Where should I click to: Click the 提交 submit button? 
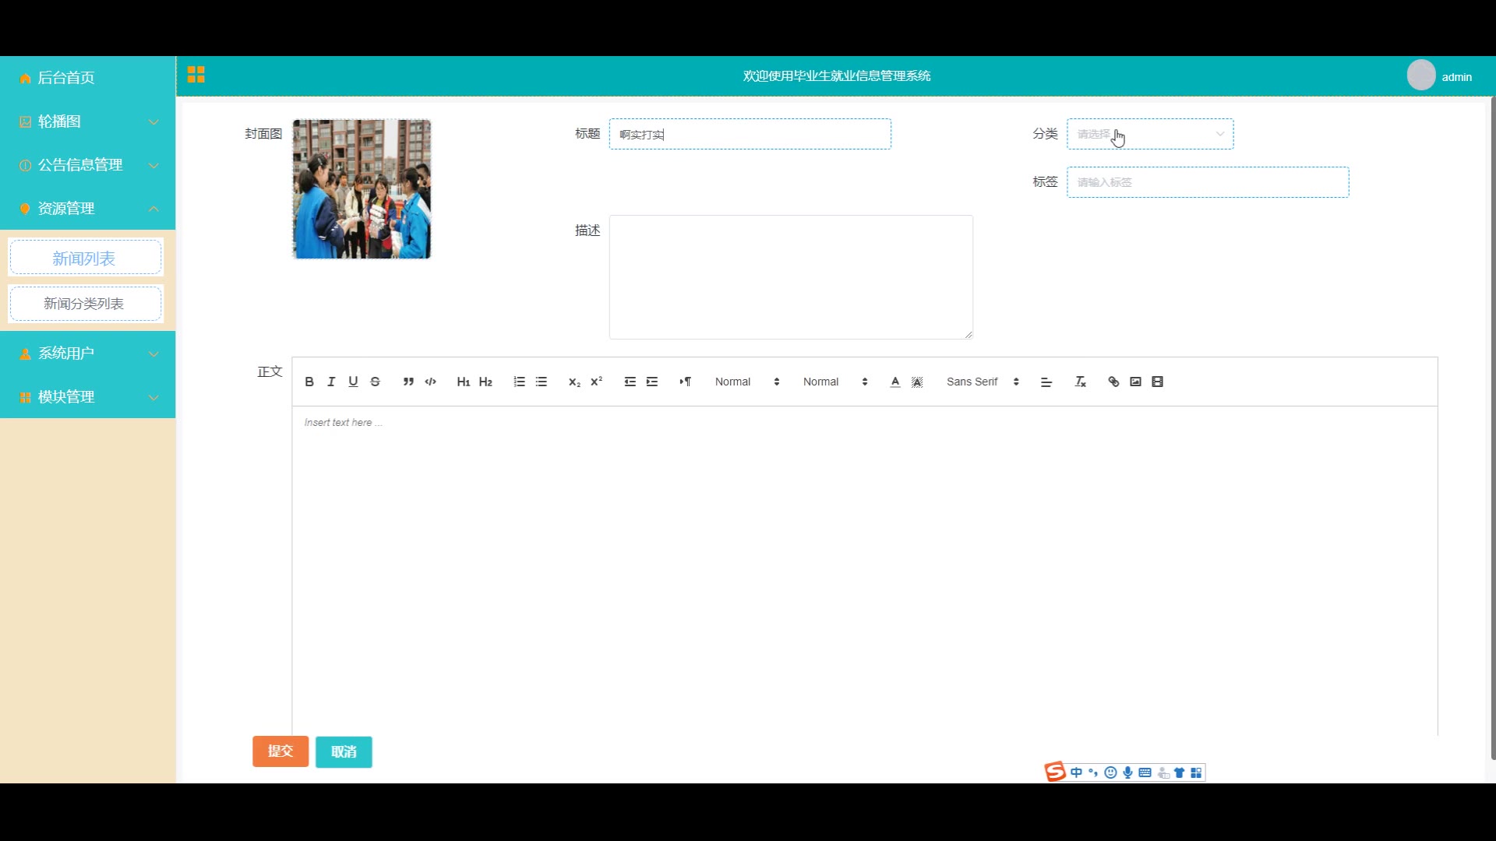point(280,751)
